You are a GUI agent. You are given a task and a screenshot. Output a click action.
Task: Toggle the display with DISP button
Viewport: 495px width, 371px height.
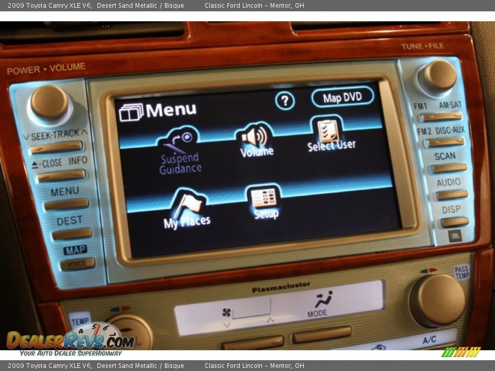click(454, 222)
